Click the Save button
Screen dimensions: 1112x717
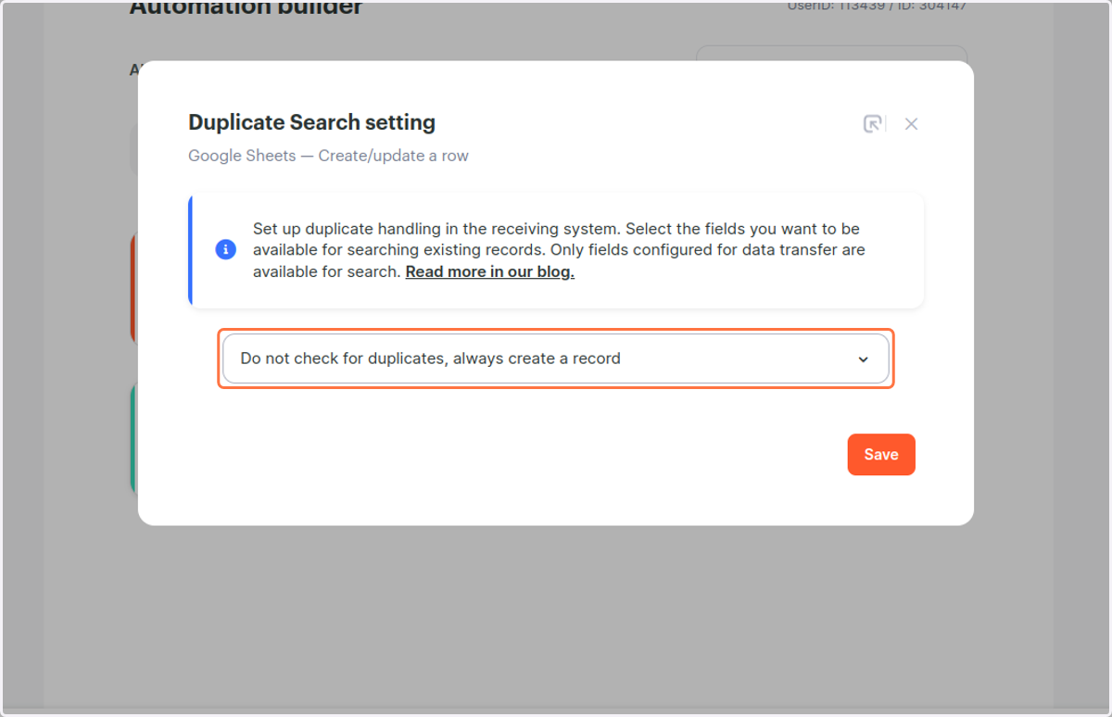point(881,455)
